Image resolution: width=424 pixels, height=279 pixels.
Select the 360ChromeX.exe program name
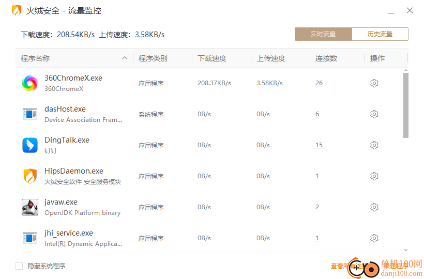coord(73,78)
